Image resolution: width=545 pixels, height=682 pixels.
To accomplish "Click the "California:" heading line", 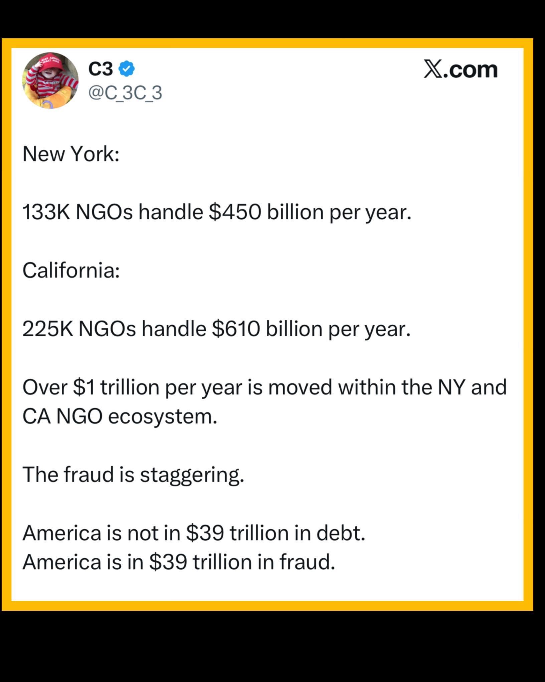I will pos(71,270).
